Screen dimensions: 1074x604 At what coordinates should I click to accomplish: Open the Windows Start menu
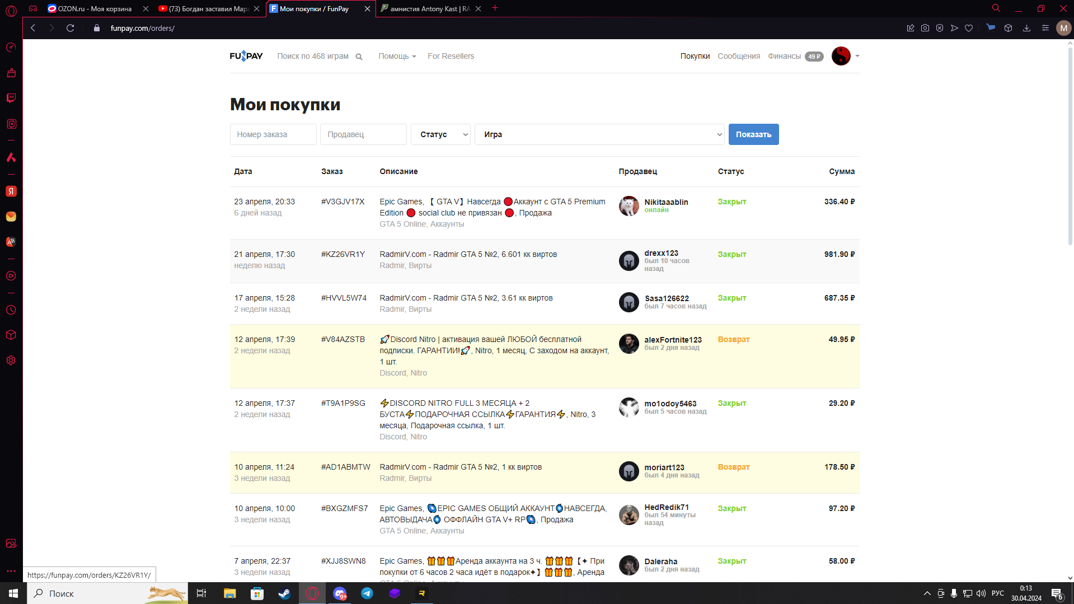(13, 593)
